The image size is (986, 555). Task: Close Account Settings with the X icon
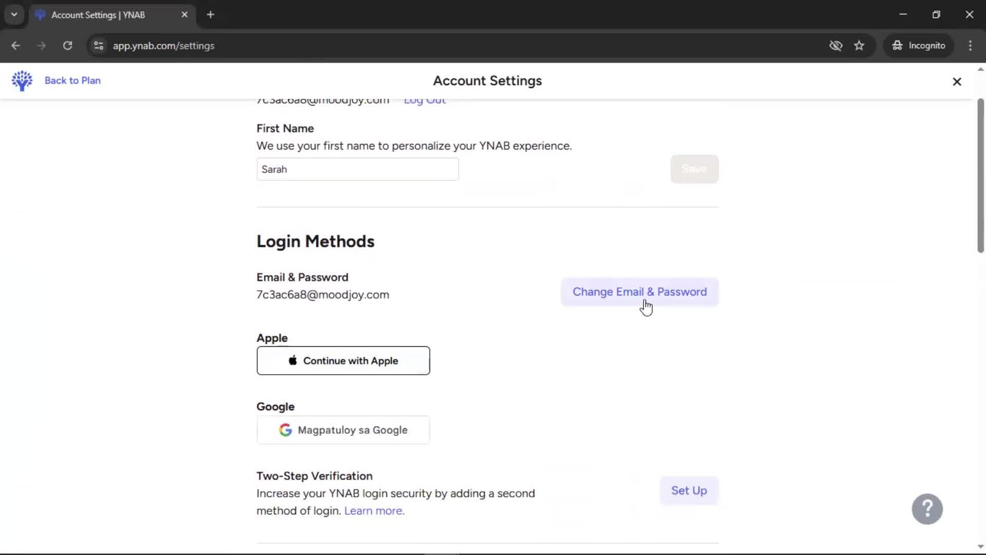957,82
